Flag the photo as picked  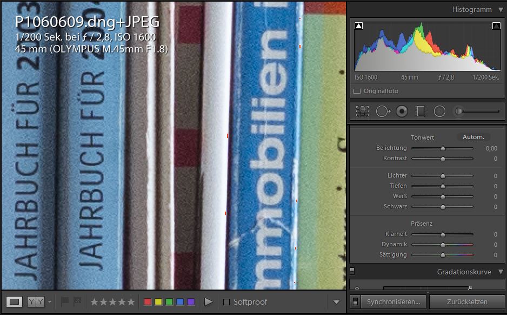click(64, 301)
